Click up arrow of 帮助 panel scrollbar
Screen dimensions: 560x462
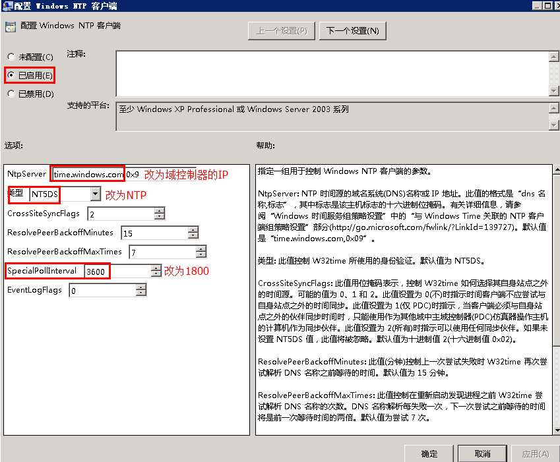(557, 169)
